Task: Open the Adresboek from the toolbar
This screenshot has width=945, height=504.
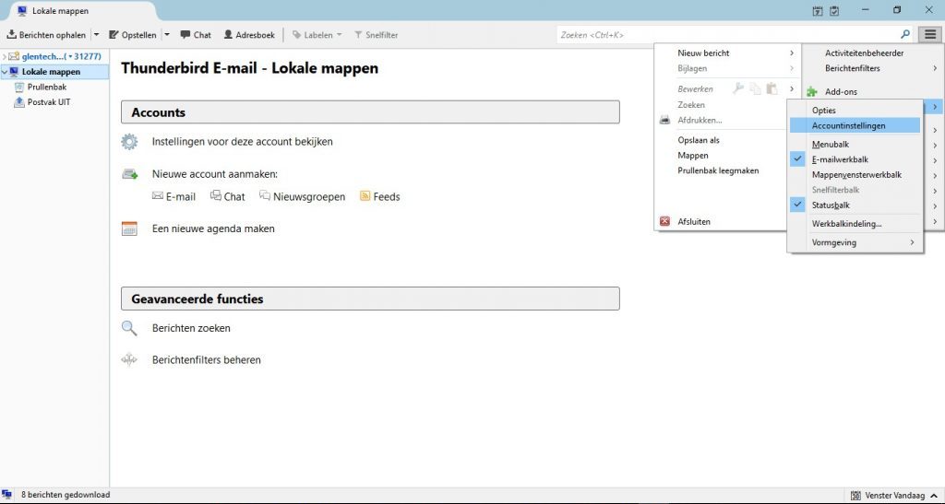Action: point(249,35)
